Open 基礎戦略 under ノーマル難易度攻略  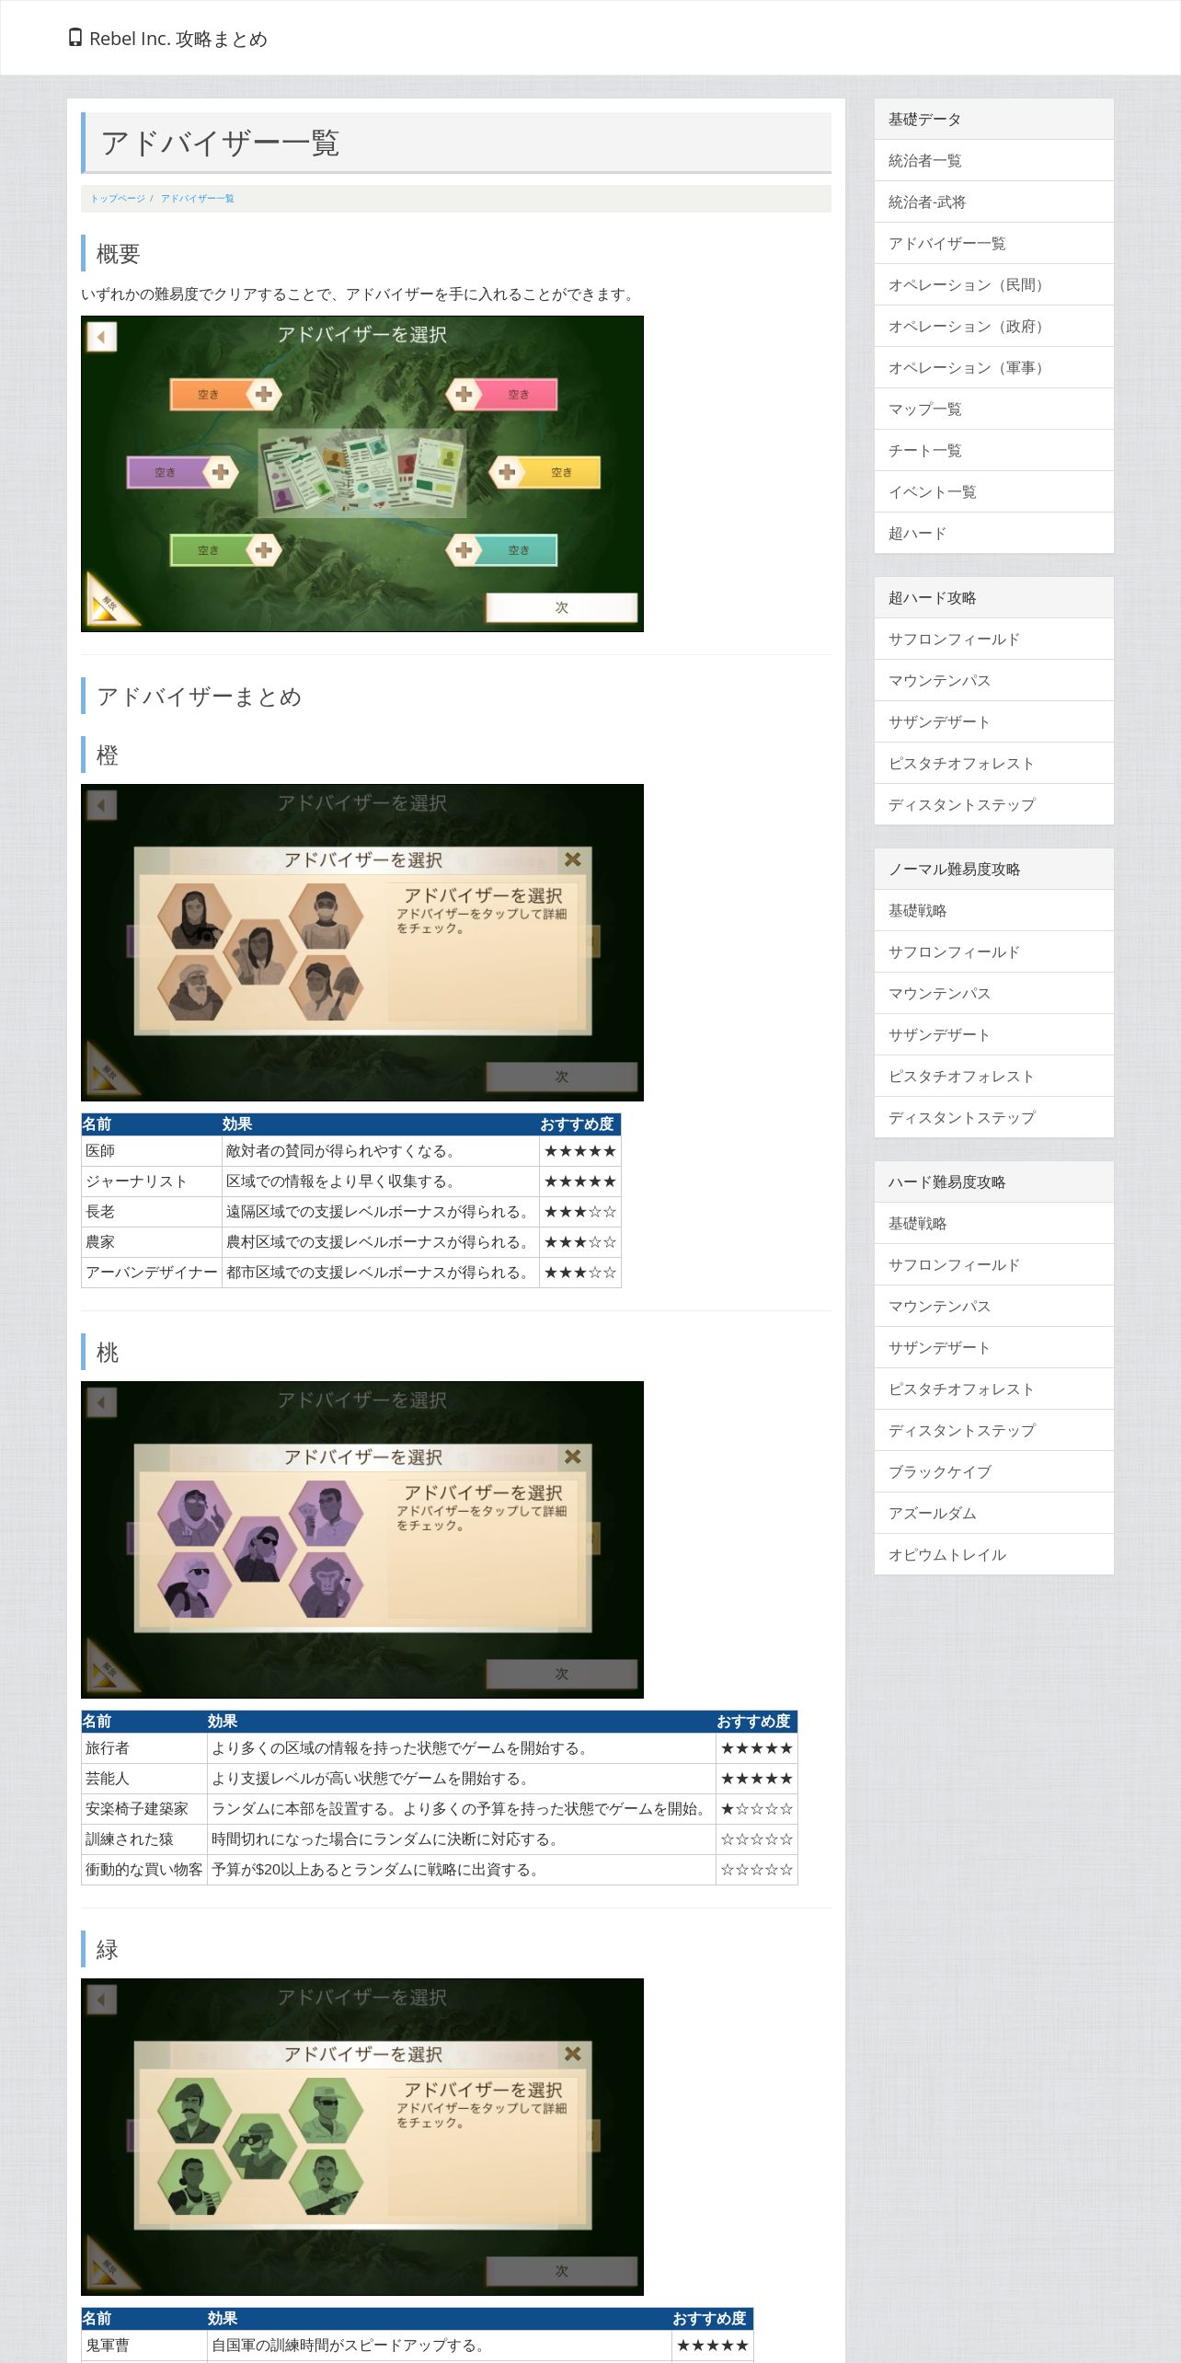(993, 910)
